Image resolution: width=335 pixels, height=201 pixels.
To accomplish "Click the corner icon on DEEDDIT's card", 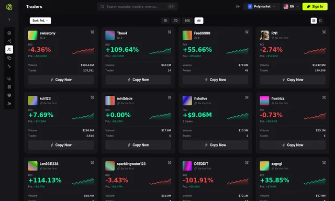I will [247, 163].
